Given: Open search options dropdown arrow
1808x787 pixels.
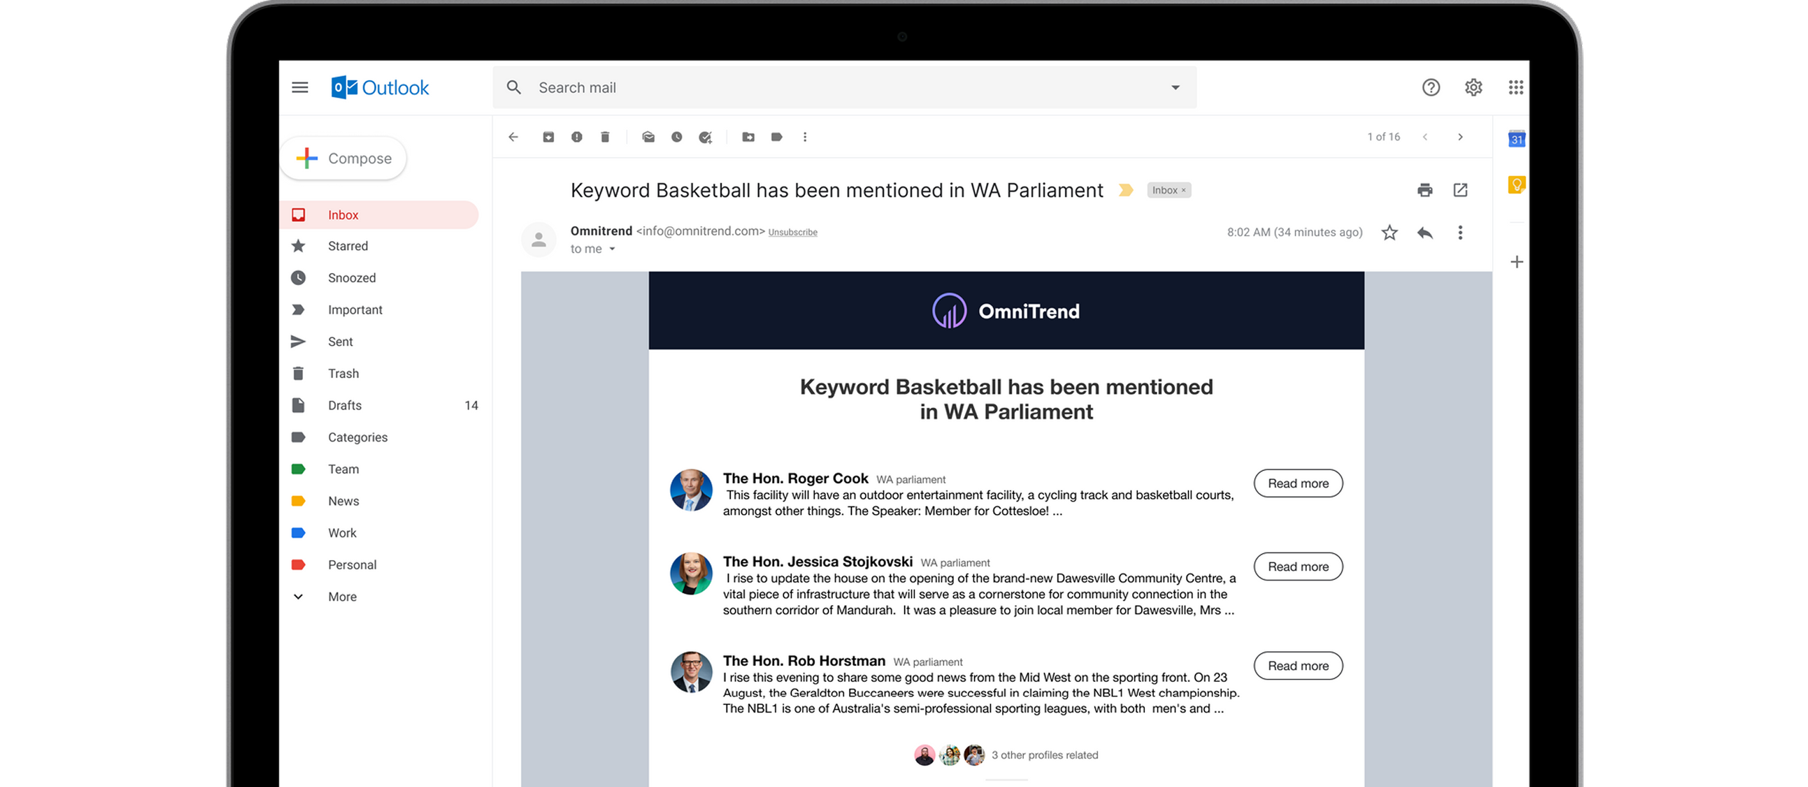Looking at the screenshot, I should 1175,88.
